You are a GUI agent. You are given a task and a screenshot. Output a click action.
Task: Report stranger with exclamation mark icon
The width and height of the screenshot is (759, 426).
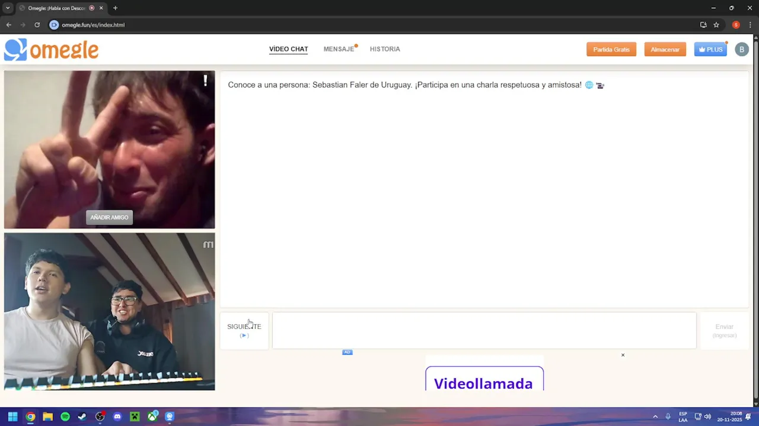[x=205, y=80]
